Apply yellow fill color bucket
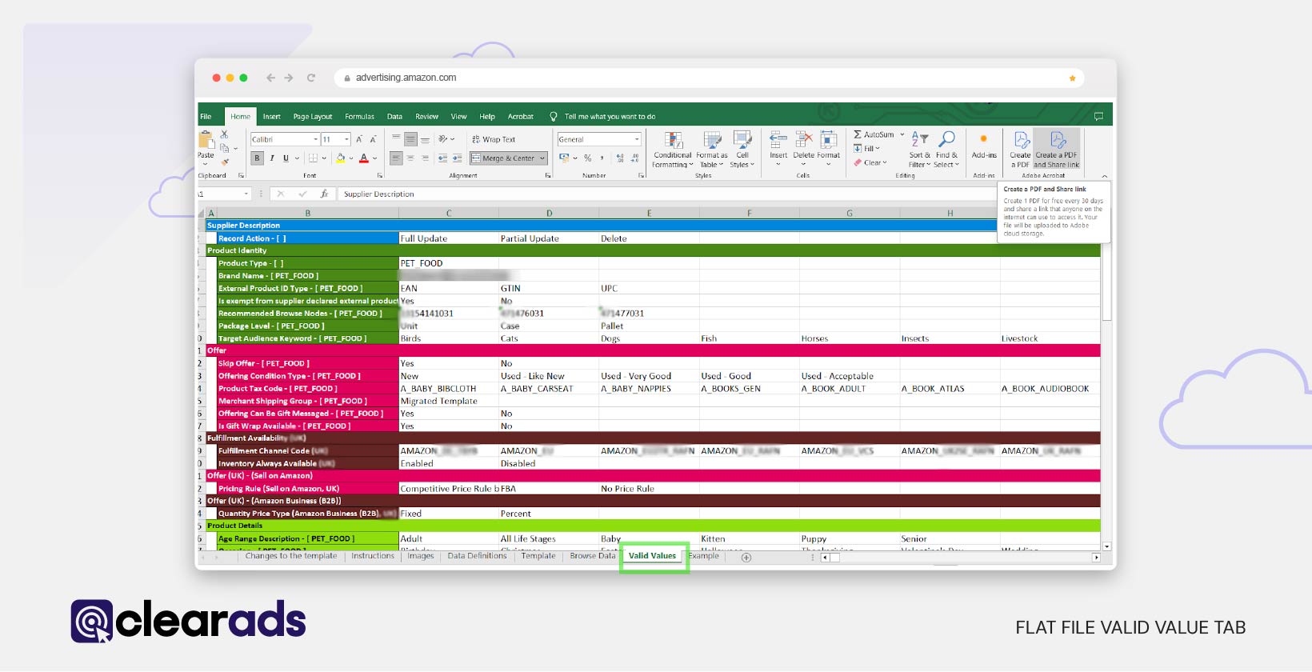The height and width of the screenshot is (672, 1312). 341,158
